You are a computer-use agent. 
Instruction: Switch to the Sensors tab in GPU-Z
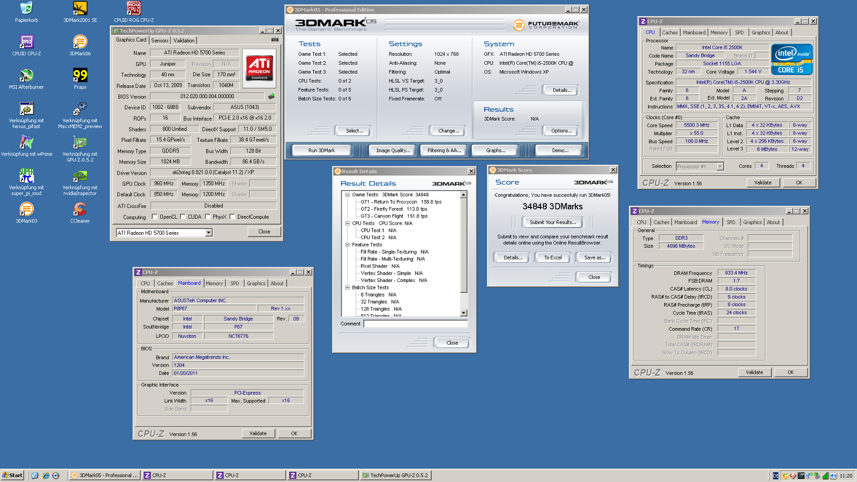click(160, 40)
